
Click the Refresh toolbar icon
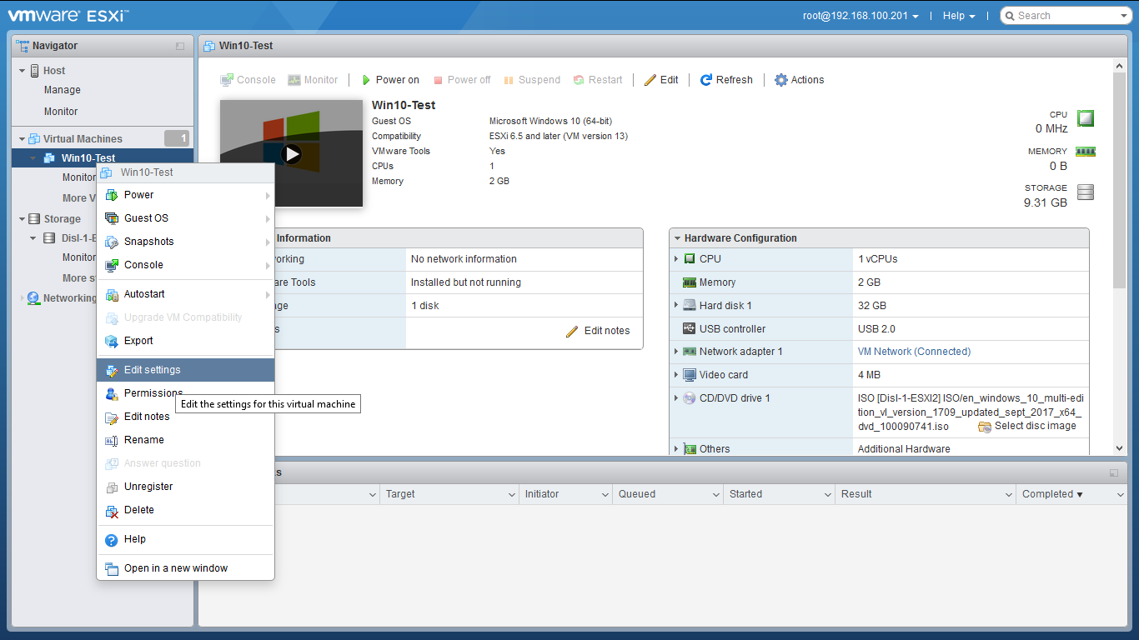[x=706, y=80]
